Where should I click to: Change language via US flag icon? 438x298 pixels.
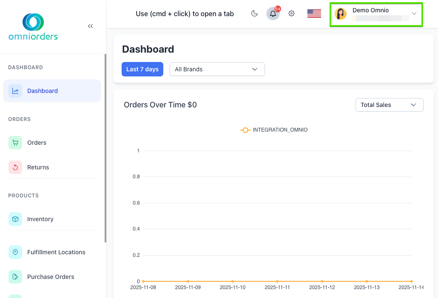tap(314, 14)
